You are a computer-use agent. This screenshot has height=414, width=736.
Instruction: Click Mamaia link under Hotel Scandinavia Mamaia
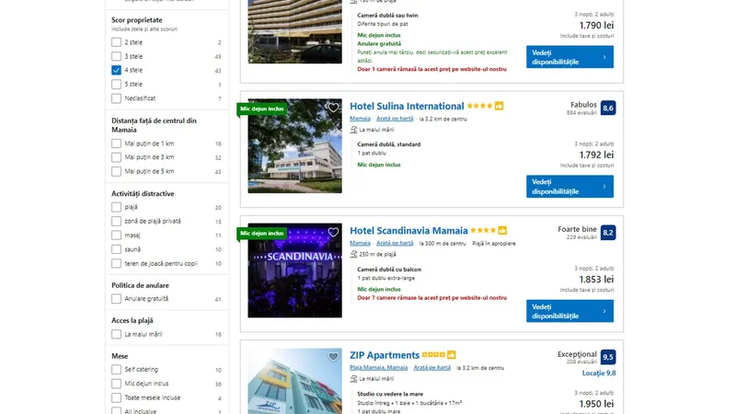coord(360,243)
